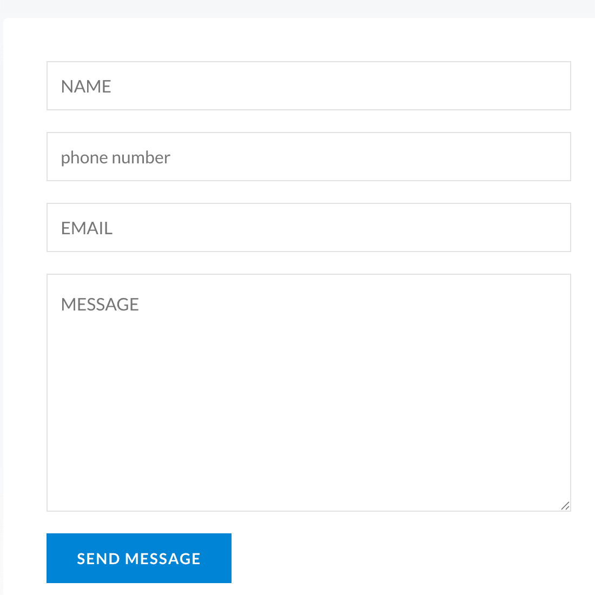595x595 pixels.
Task: Place cursor in the first form field
Action: click(x=308, y=86)
